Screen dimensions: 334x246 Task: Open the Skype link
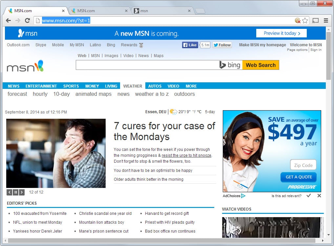[x=41, y=45]
